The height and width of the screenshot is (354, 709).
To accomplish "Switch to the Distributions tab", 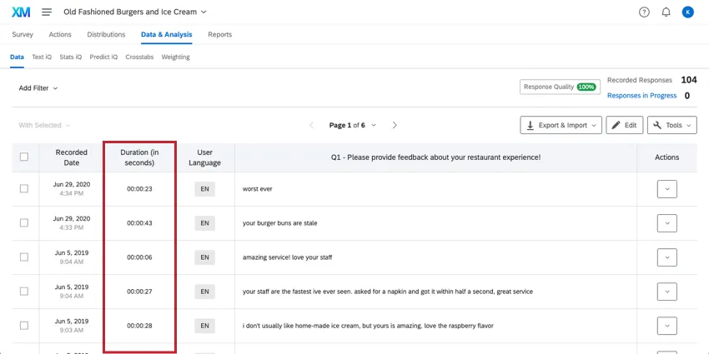I will [x=106, y=34].
